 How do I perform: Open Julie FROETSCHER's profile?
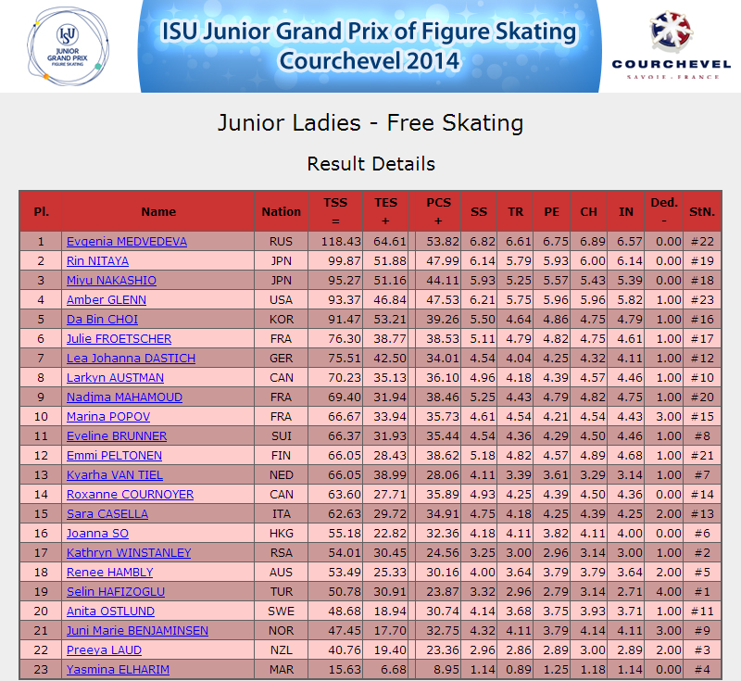pos(119,339)
